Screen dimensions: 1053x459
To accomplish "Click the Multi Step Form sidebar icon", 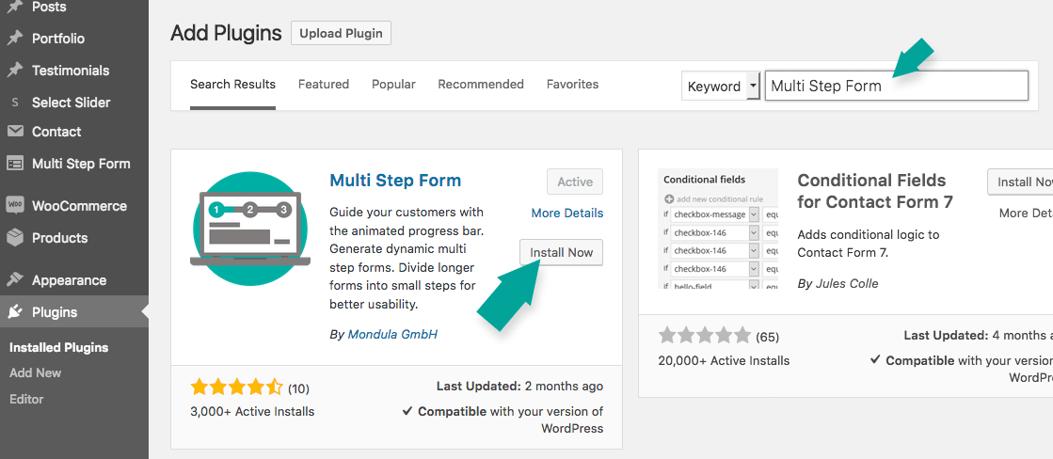I will (x=15, y=164).
